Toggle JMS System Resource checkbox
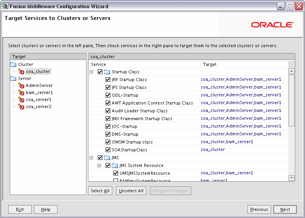This screenshot has height=218, width=305. click(x=108, y=165)
